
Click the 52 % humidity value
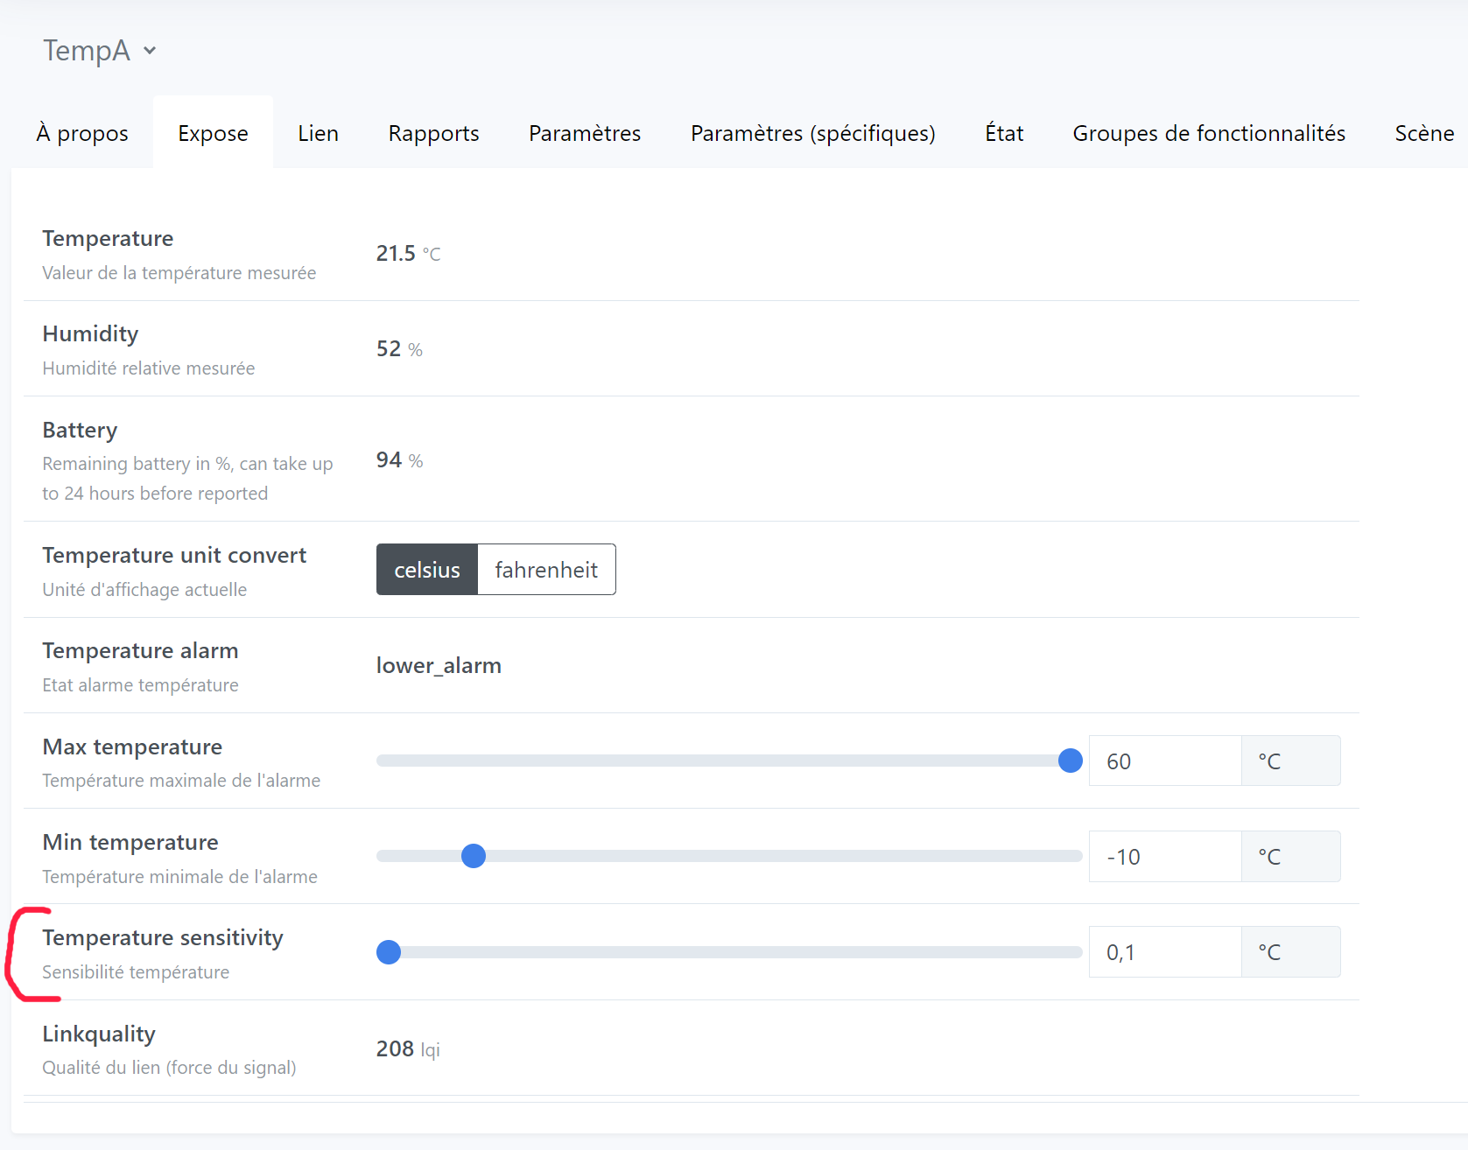click(399, 348)
